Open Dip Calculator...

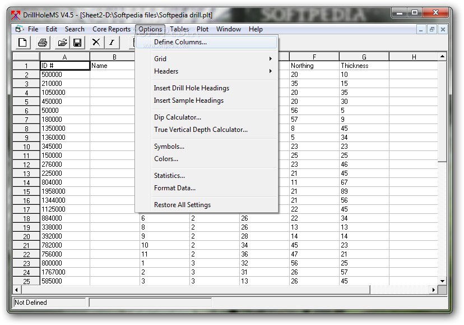[x=207, y=117]
